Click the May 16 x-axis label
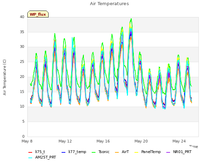 click(x=103, y=141)
